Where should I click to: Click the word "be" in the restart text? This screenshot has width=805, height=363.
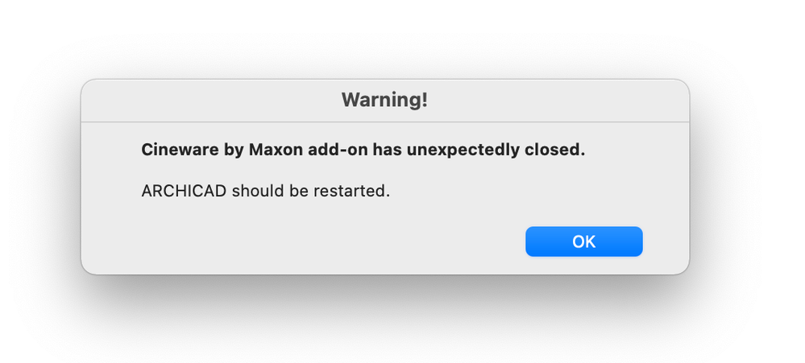click(295, 192)
